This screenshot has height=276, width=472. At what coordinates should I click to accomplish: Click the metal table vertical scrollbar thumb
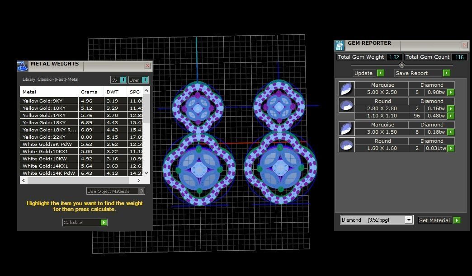[146, 108]
